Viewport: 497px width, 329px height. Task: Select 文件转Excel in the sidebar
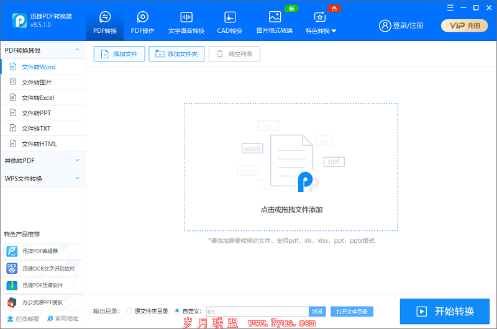(x=43, y=97)
